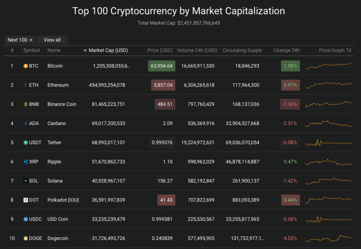
Task: Click Ripple change 0.47%
Action: (x=290, y=161)
